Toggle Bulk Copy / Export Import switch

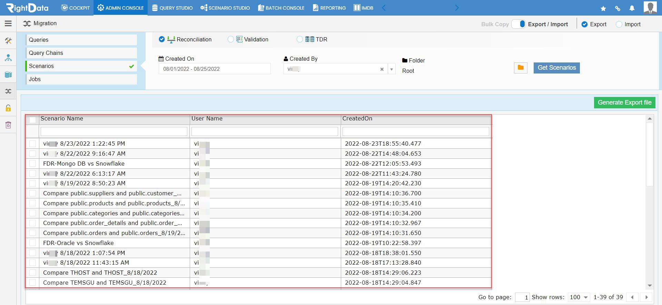(518, 24)
